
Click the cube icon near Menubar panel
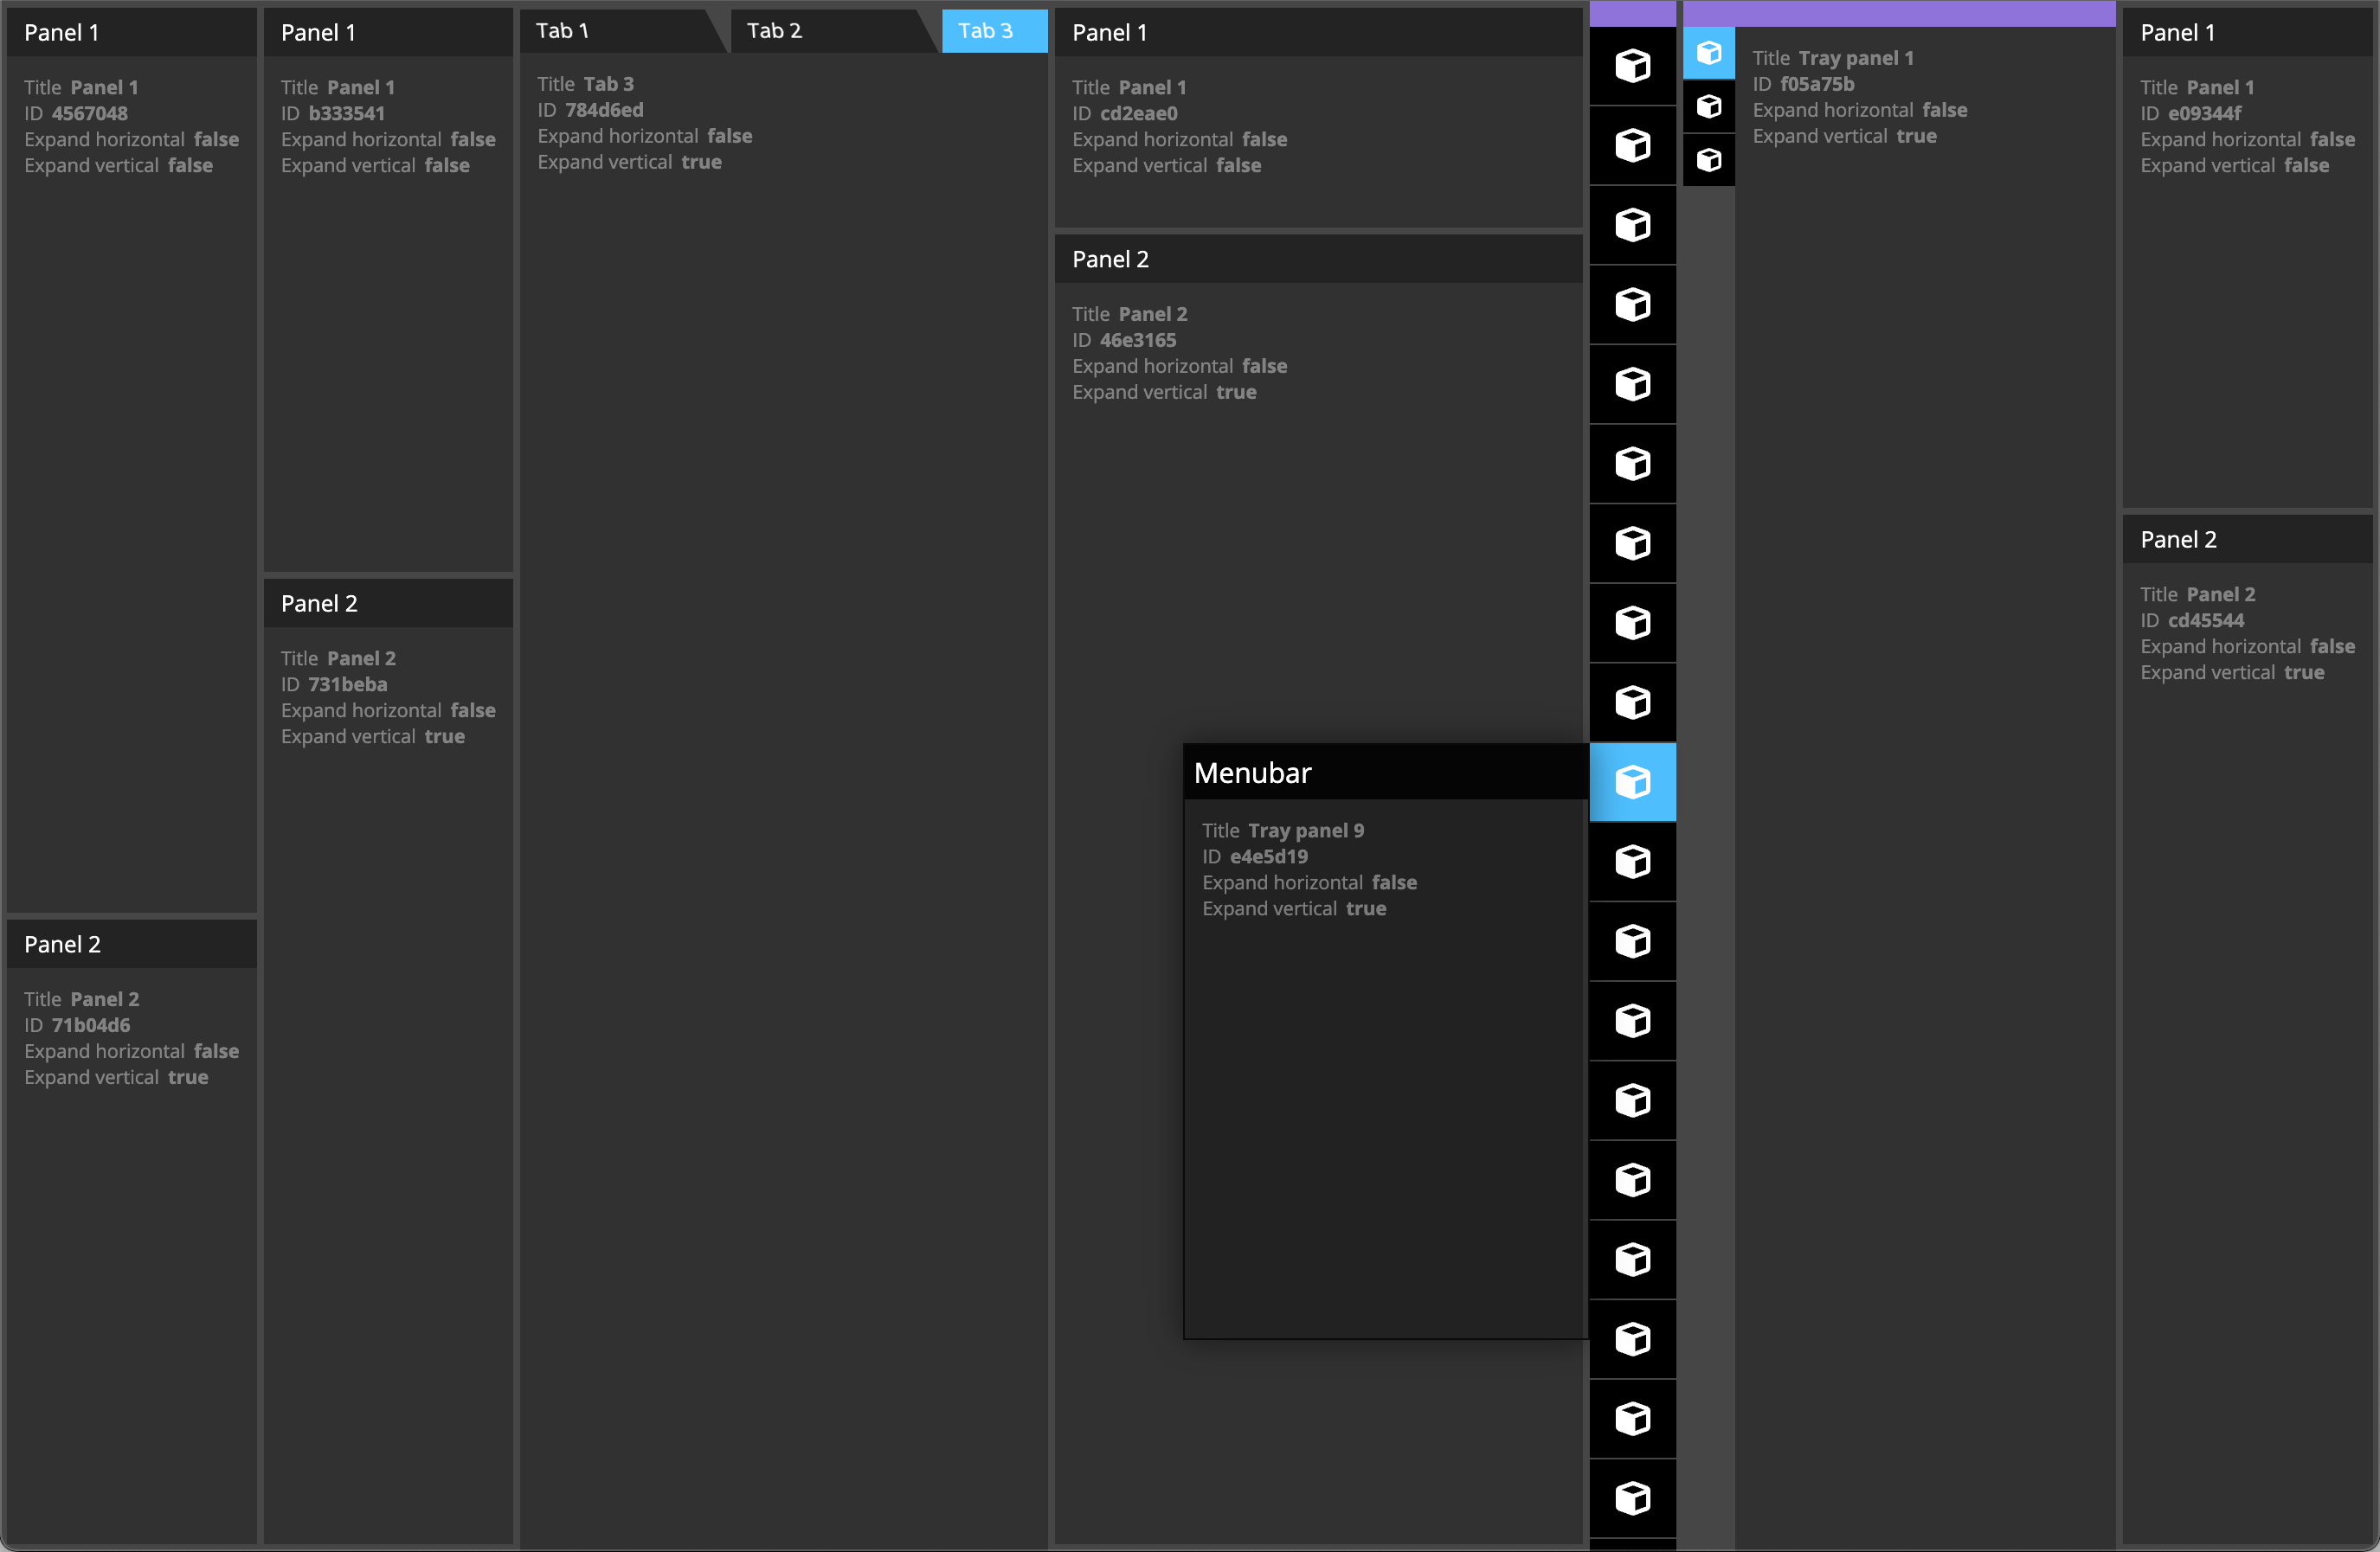[1632, 780]
